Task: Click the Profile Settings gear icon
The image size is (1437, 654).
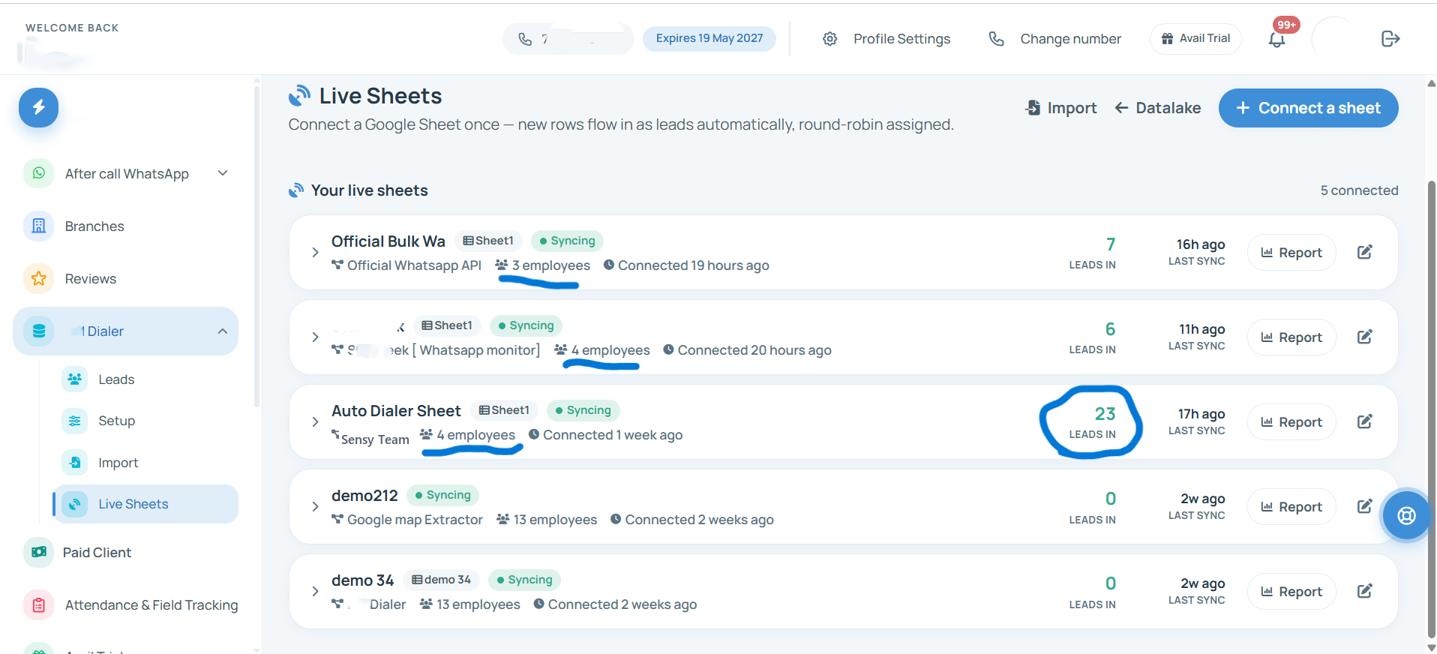Action: 829,39
